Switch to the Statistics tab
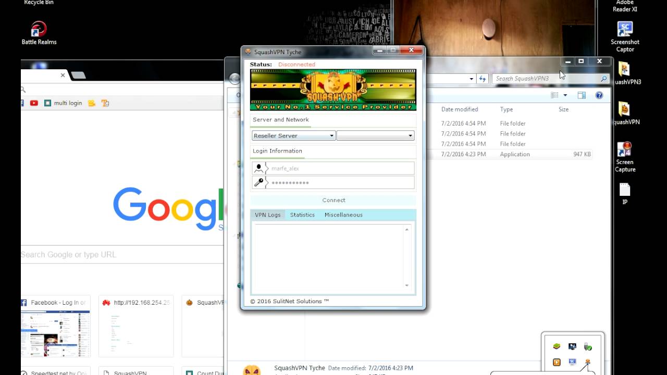The width and height of the screenshot is (667, 375). click(x=302, y=215)
